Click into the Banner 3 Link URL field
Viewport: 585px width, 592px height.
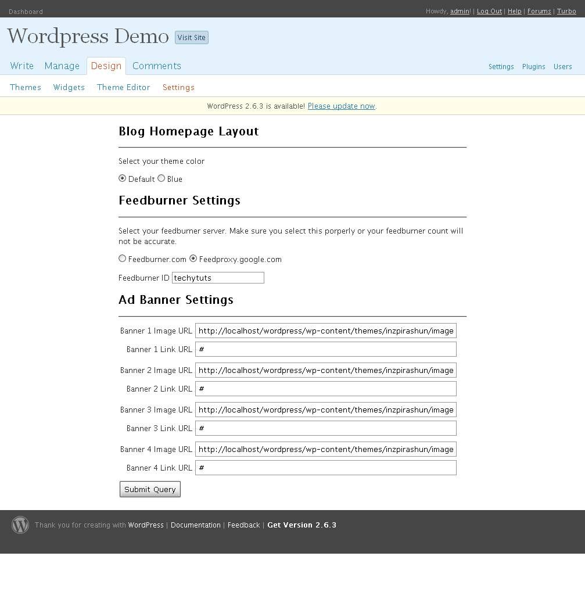325,428
